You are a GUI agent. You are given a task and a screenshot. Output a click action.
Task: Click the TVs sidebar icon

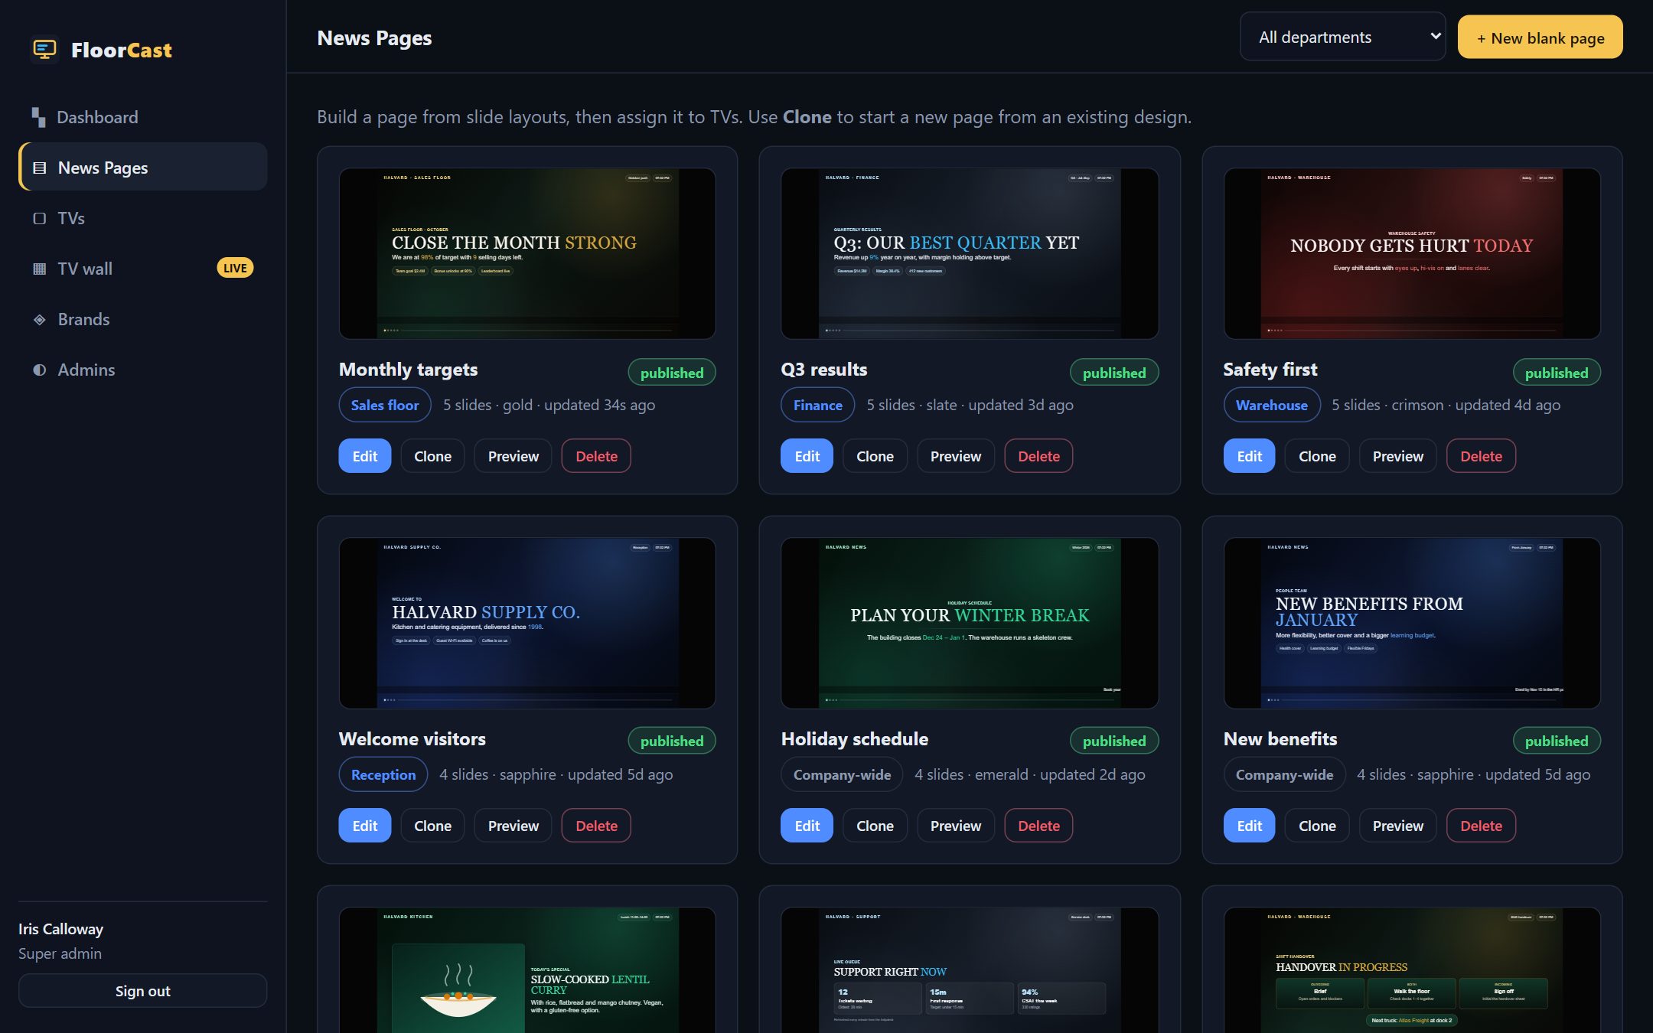click(40, 218)
